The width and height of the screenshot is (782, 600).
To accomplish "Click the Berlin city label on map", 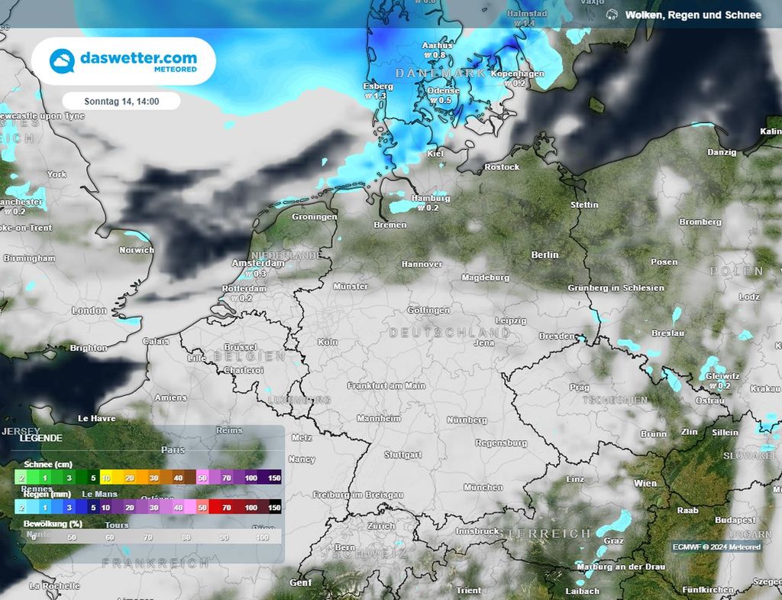I will [544, 255].
